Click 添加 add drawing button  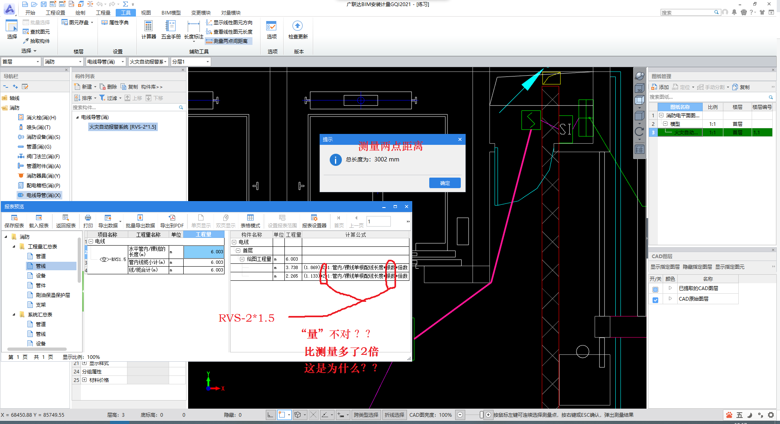pyautogui.click(x=660, y=87)
